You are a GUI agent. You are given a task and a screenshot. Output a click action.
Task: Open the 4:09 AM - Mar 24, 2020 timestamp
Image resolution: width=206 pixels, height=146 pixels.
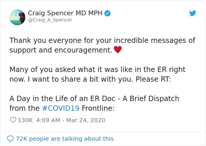pos(70,120)
